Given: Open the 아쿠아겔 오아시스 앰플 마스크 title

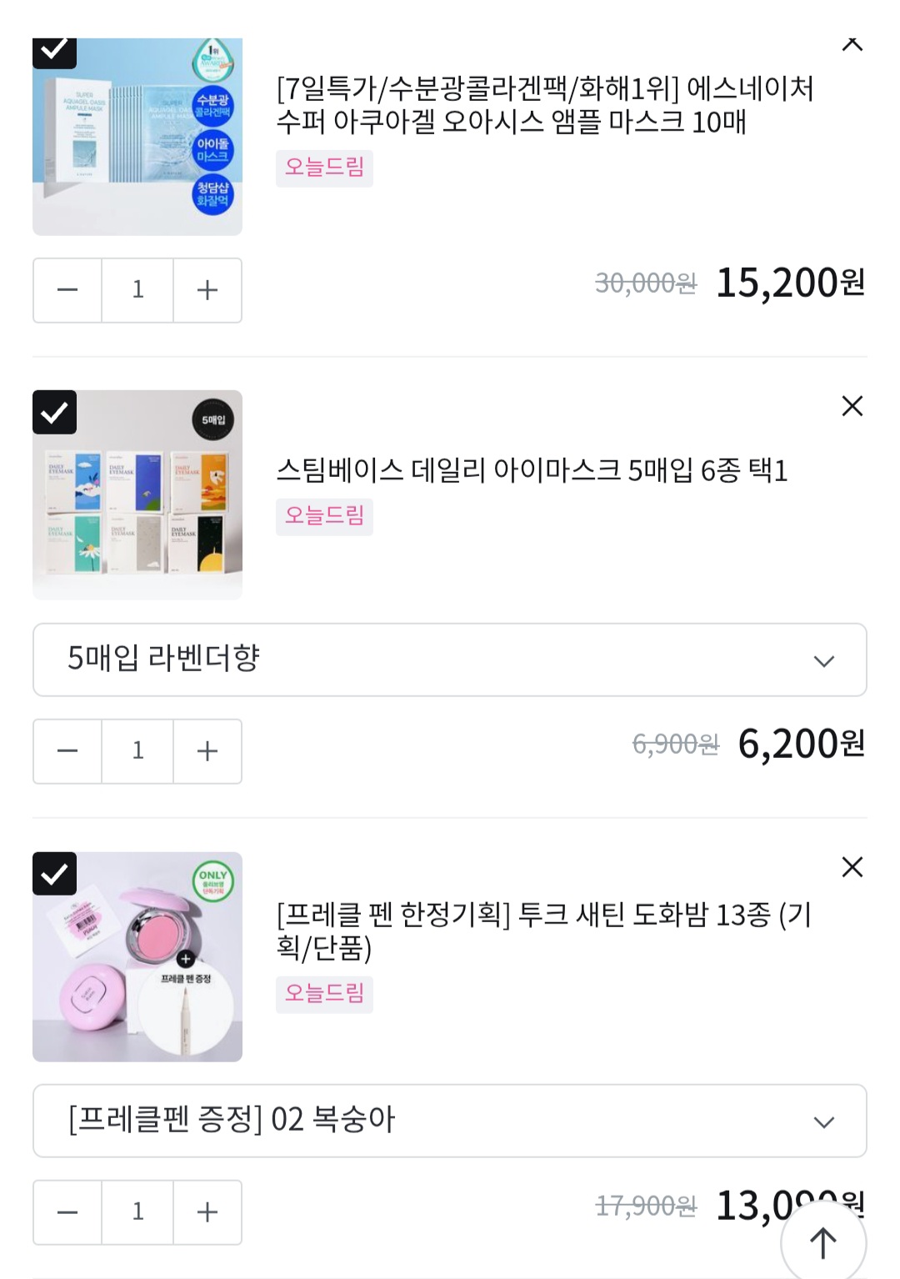Looking at the screenshot, I should 544,105.
